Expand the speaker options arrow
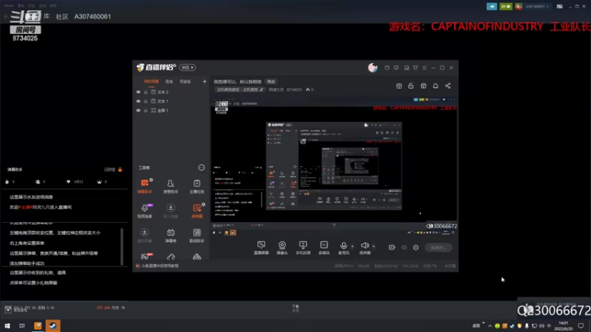The image size is (591, 332). [374, 246]
